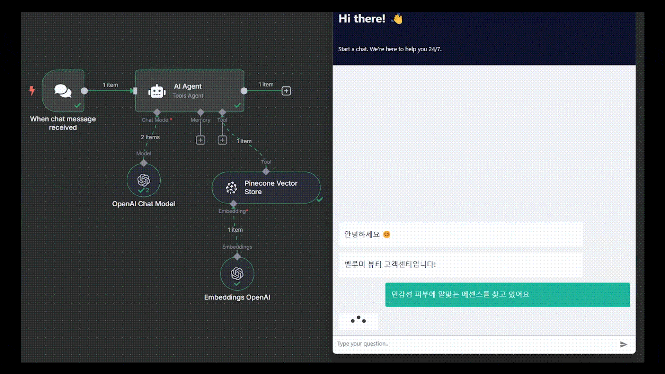Screen dimensions: 665x374
Task: Click the typing indicator dots bubble
Action: [358, 320]
